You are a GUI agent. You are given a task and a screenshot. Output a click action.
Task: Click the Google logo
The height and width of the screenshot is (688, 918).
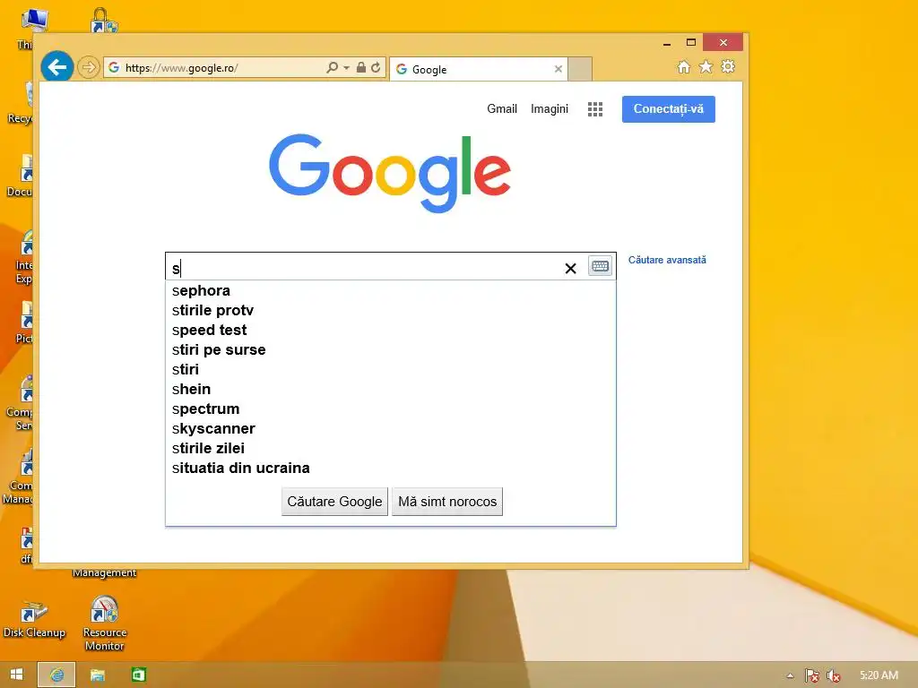(390, 173)
